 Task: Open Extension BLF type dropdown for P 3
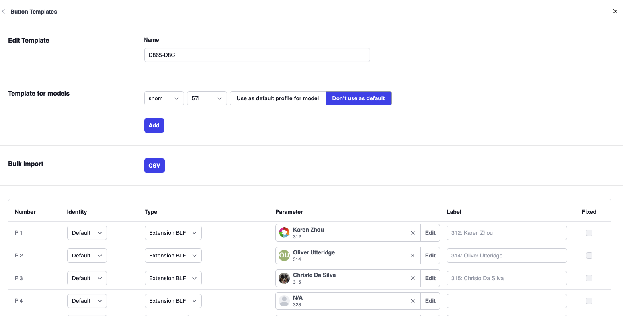(173, 279)
